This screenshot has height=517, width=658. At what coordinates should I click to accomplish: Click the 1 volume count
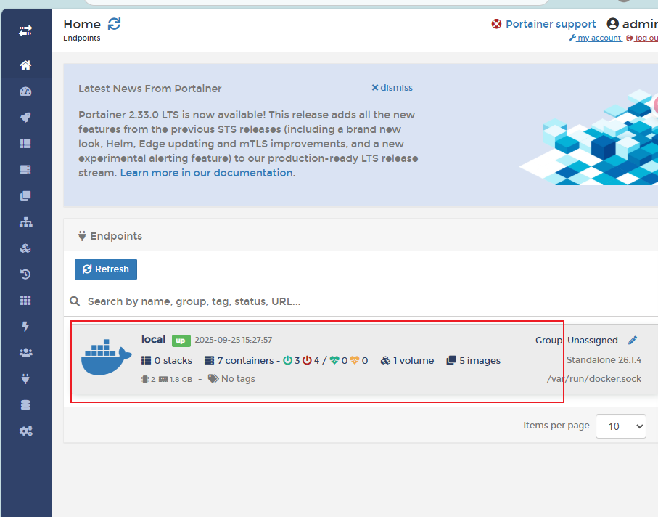click(x=408, y=360)
